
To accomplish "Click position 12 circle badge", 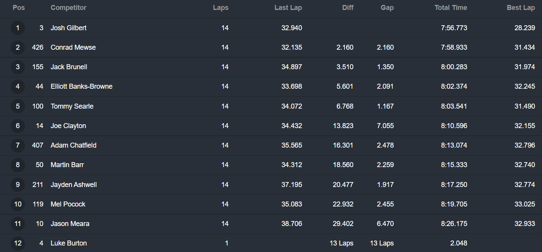I will click(x=18, y=243).
